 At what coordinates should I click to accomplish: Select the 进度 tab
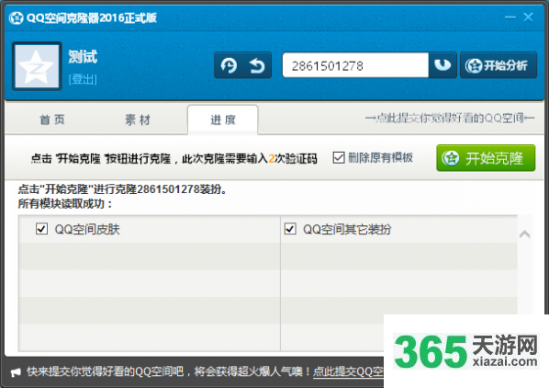(223, 120)
